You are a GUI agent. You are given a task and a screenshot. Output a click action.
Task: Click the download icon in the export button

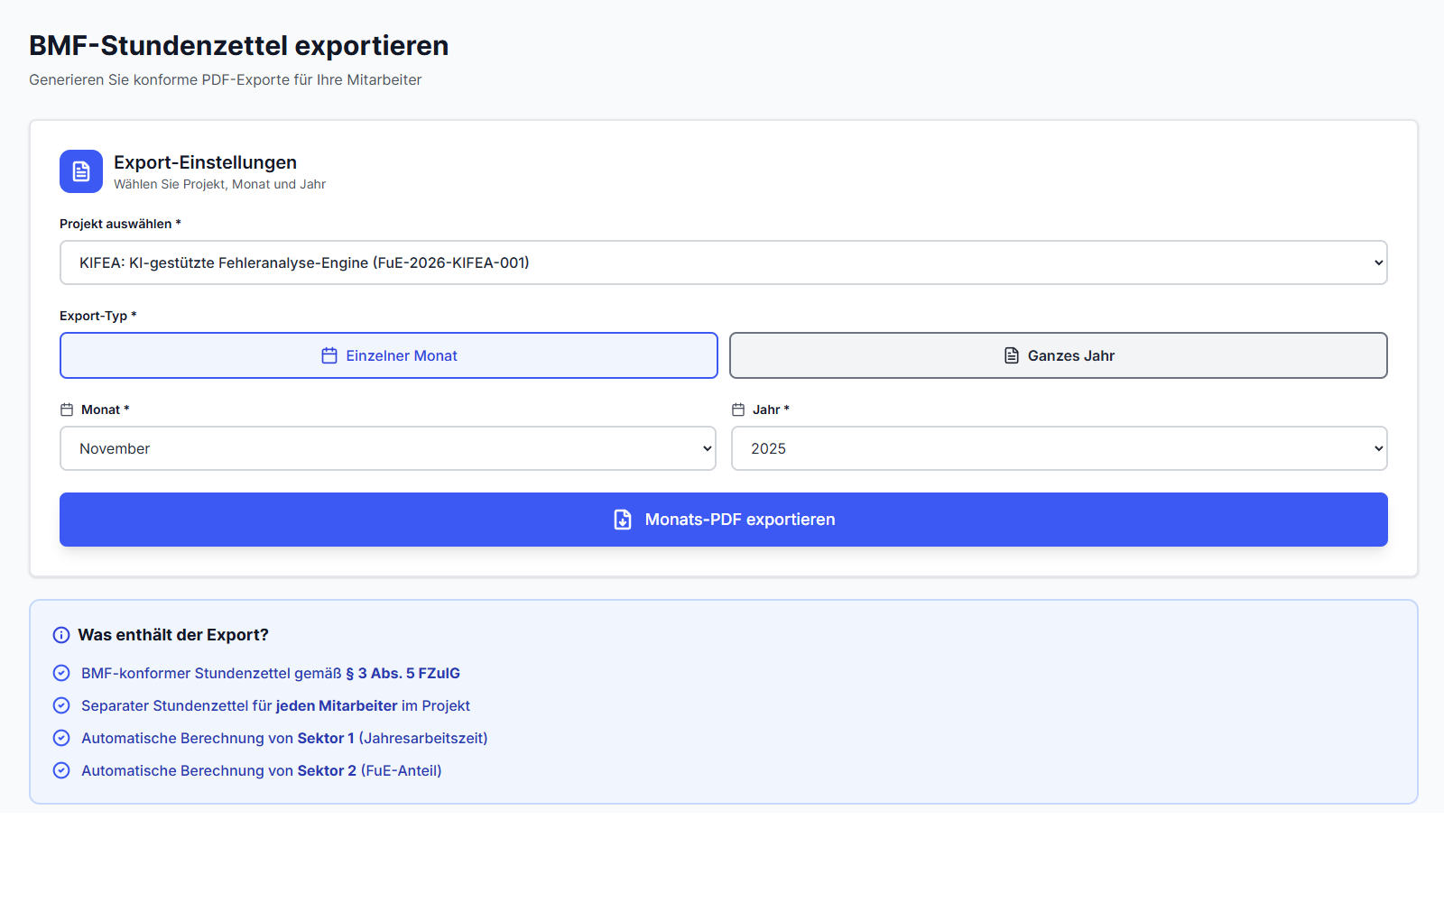(x=623, y=520)
